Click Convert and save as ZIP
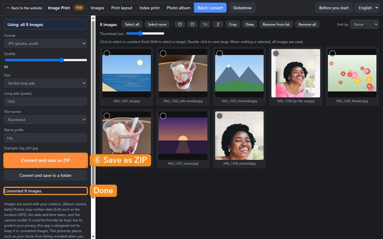The height and width of the screenshot is (239, 383). (x=45, y=160)
